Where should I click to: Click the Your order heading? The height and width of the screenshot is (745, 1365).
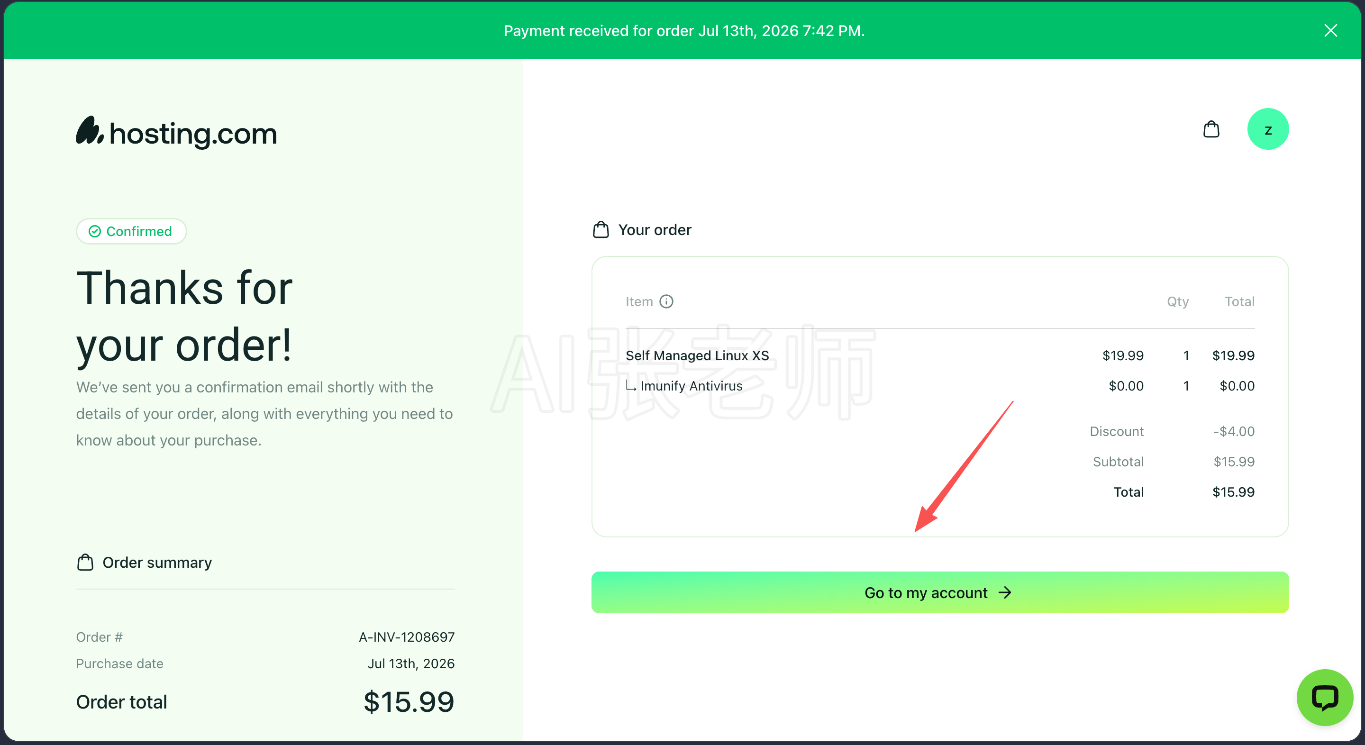(655, 230)
